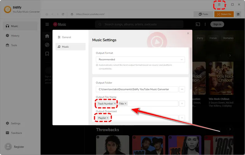Click the settings dialog vertical scrollbar

190,68
